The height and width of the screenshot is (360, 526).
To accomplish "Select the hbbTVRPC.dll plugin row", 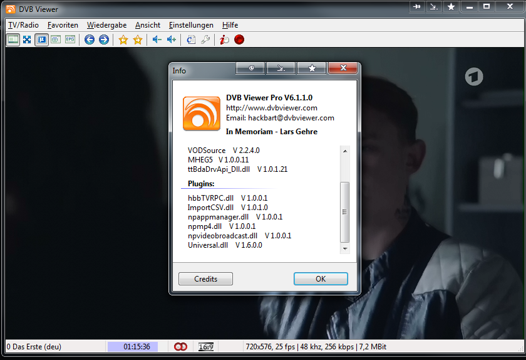I will coord(228,198).
